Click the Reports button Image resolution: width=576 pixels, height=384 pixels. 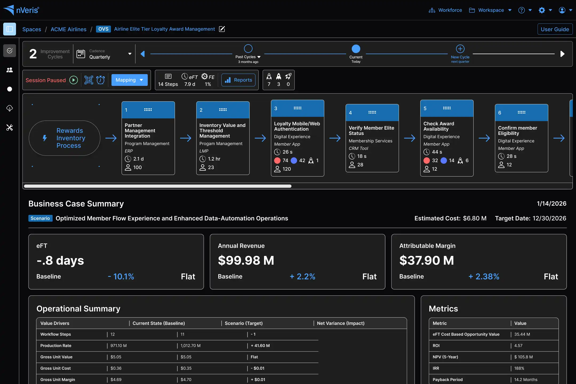pyautogui.click(x=238, y=80)
